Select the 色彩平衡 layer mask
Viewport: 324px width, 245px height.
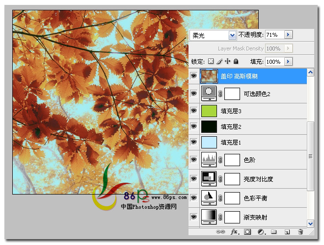(232, 198)
